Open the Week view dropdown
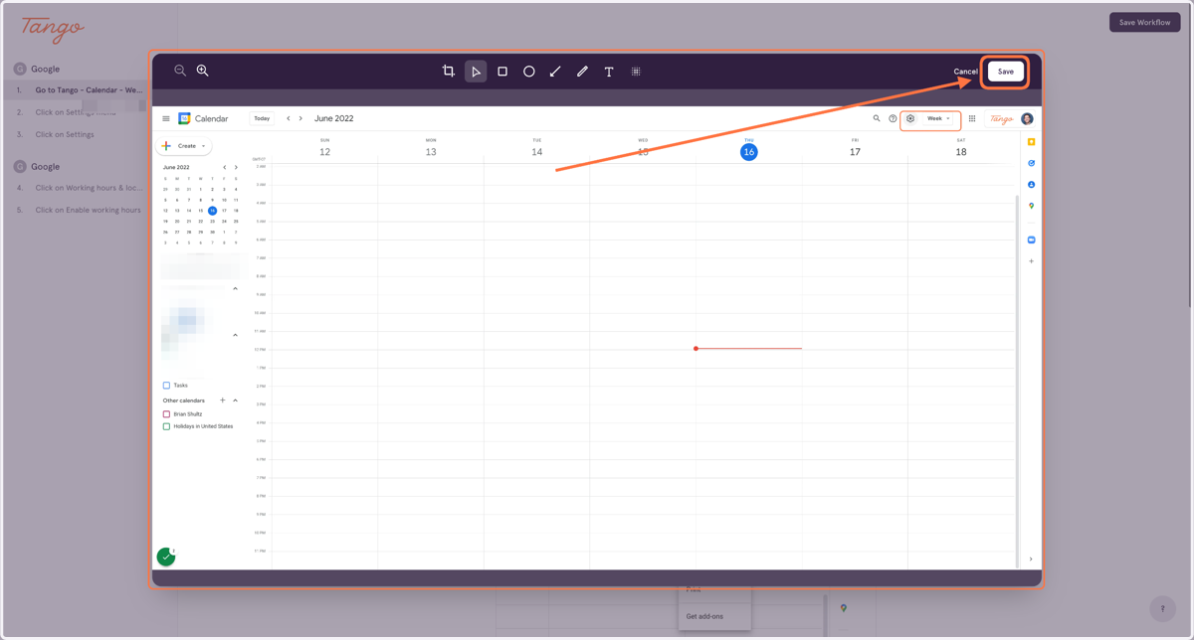Viewport: 1194px width, 640px height. pos(938,118)
